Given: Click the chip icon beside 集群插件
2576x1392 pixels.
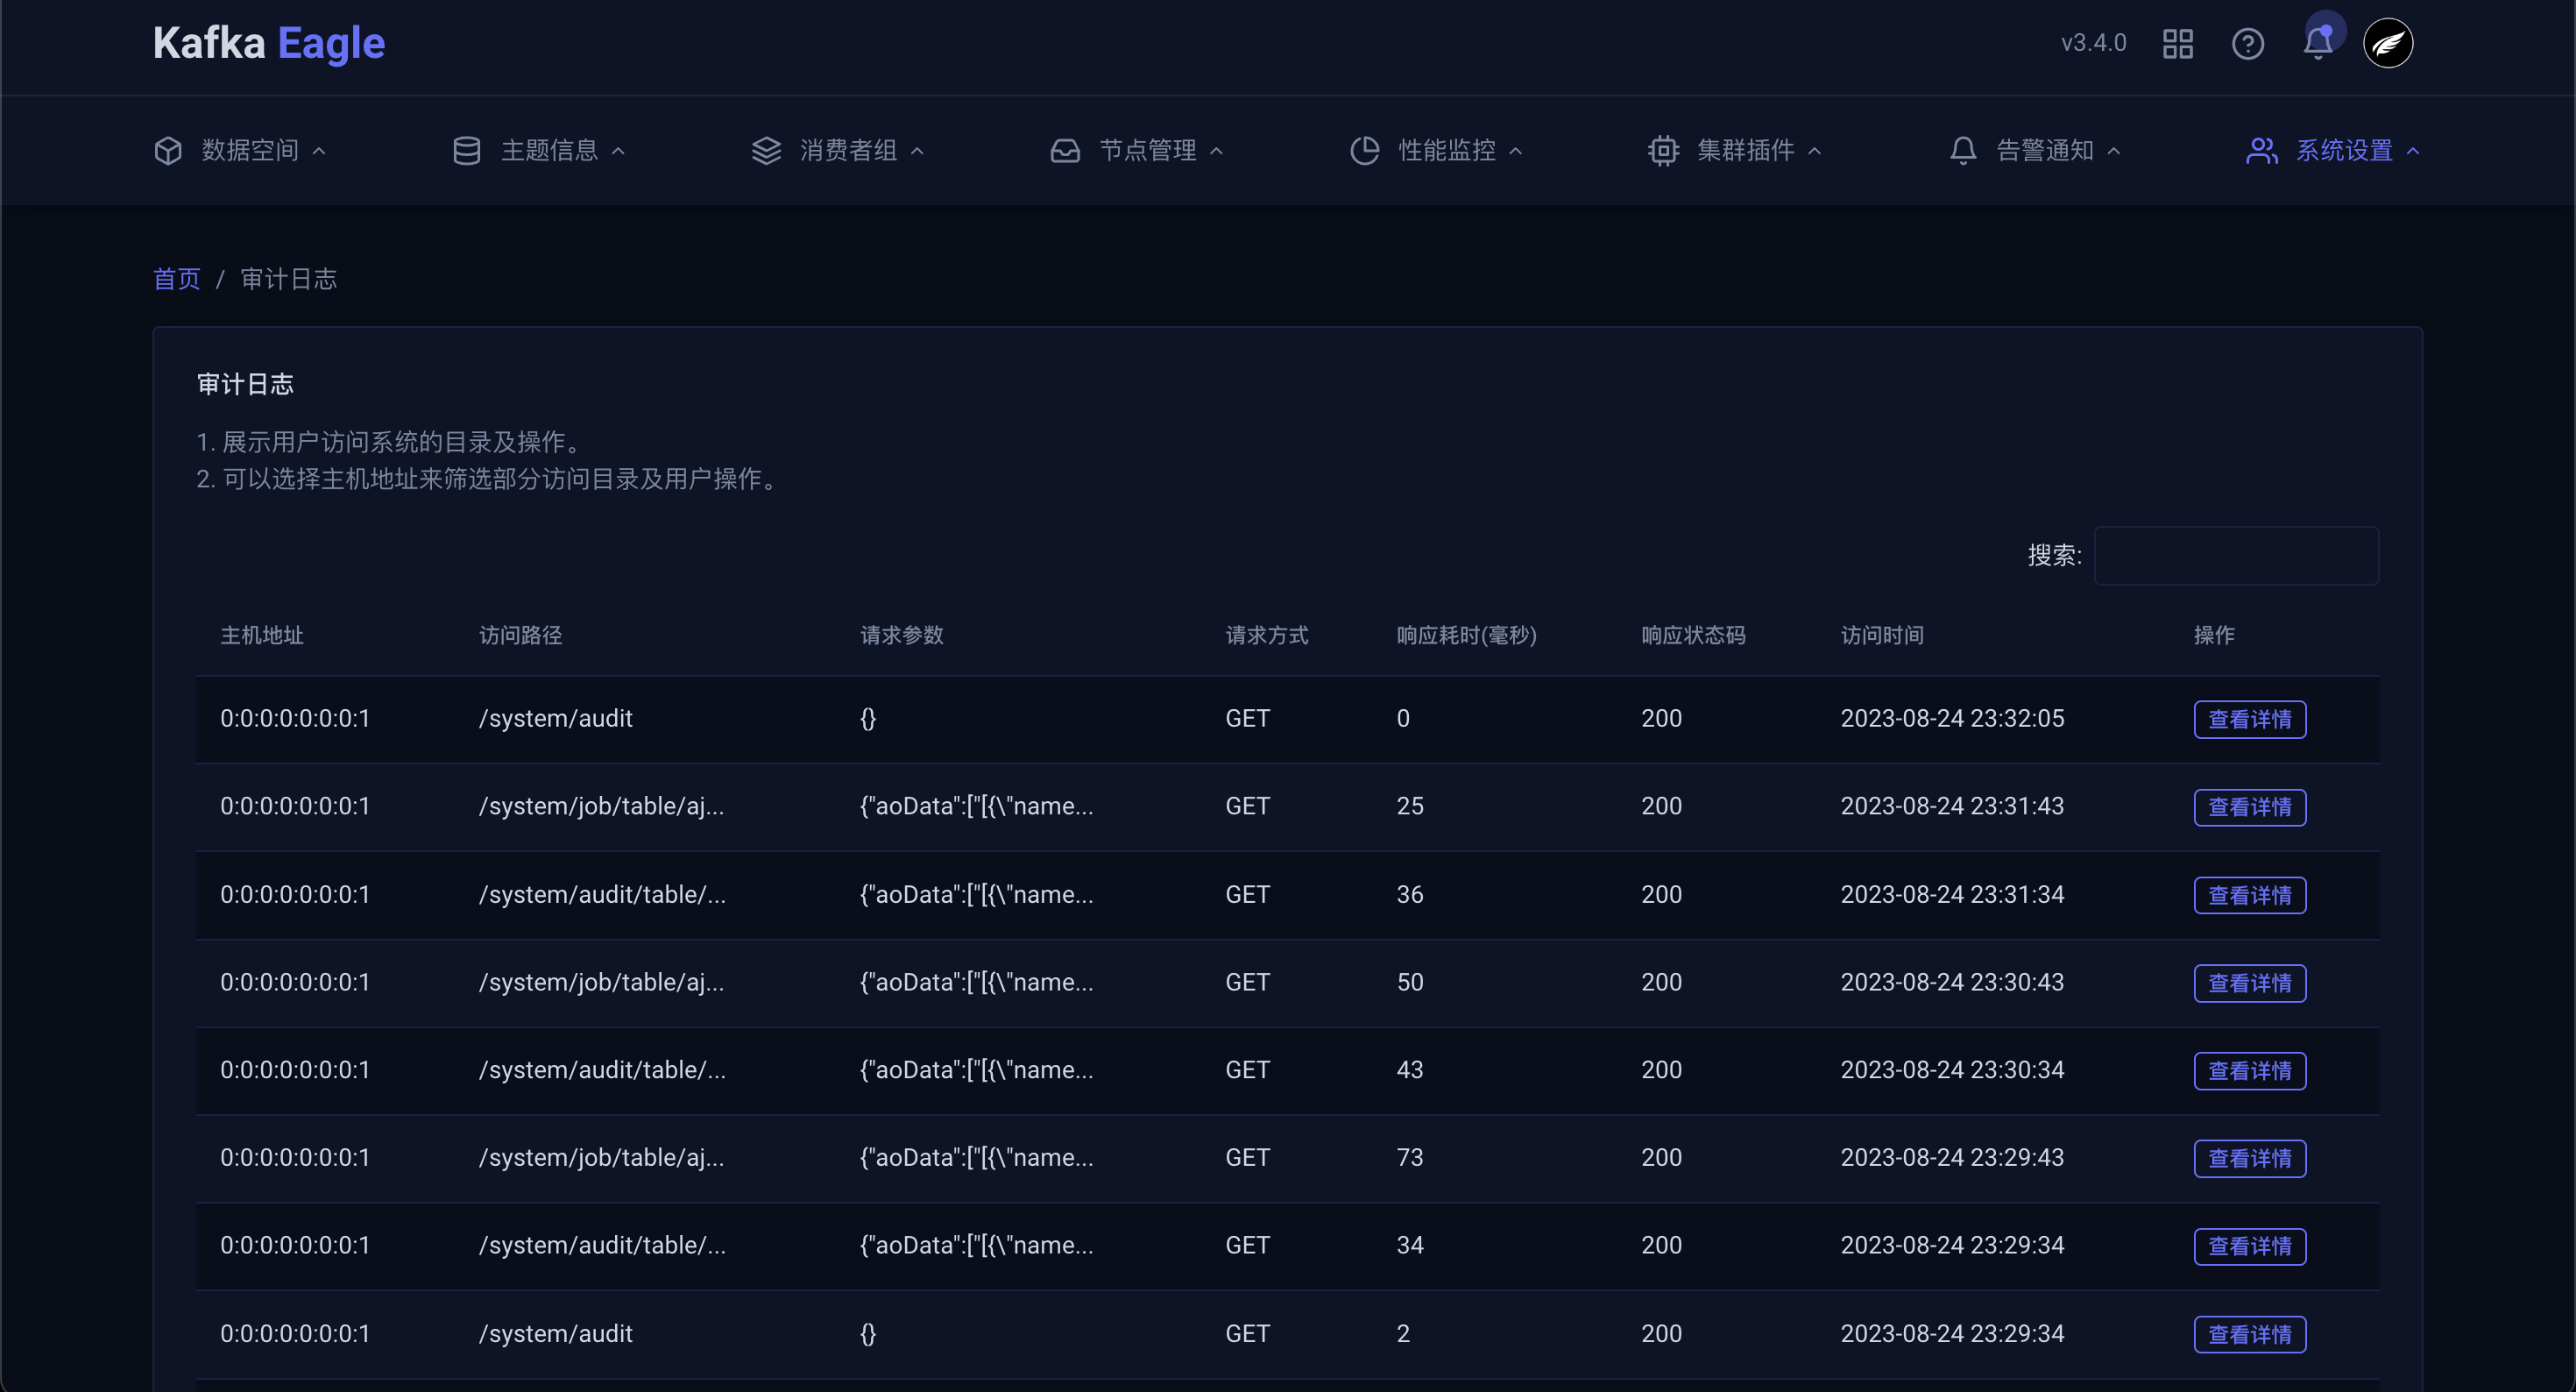Looking at the screenshot, I should (1663, 151).
